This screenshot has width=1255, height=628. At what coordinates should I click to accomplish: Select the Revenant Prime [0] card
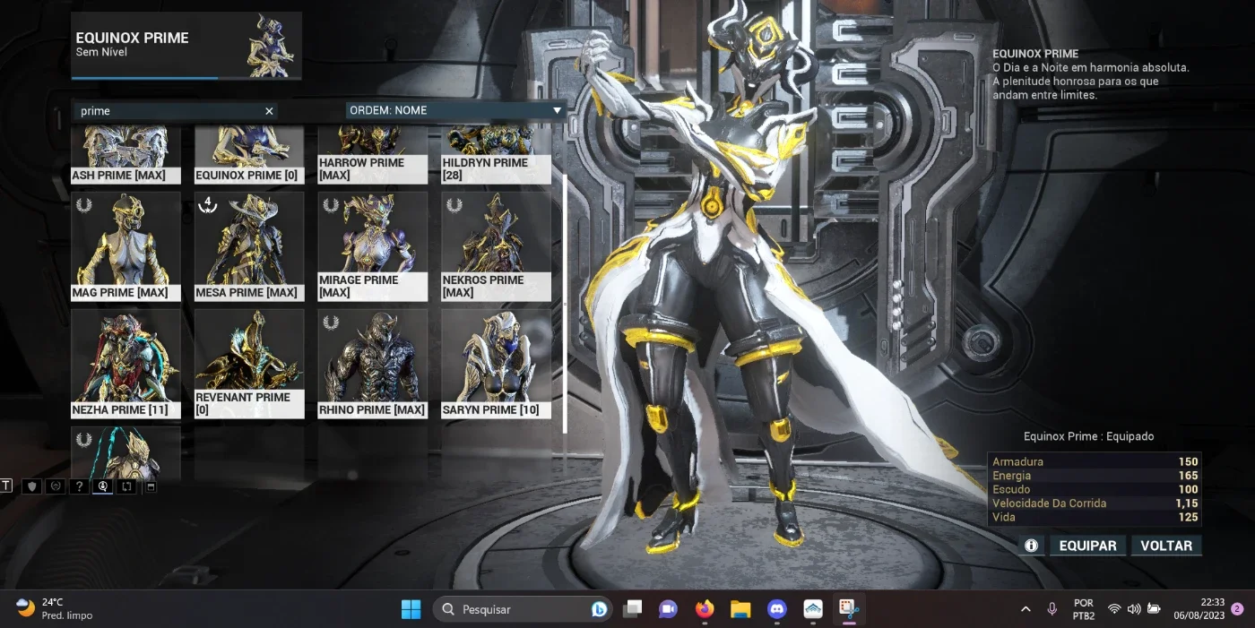tap(249, 364)
